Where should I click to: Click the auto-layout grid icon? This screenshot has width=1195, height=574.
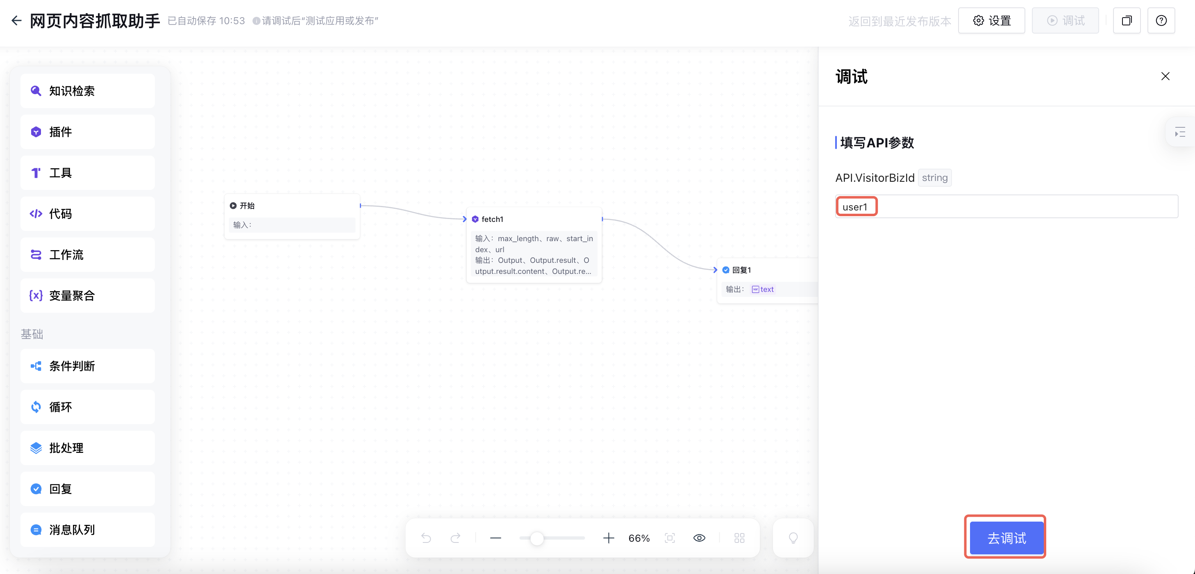coord(739,538)
